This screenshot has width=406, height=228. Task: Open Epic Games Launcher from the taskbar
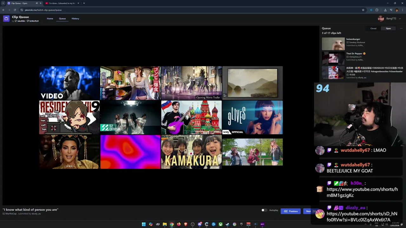241,224
